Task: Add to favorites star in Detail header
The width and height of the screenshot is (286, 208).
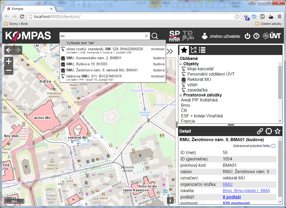Action: pos(277,131)
